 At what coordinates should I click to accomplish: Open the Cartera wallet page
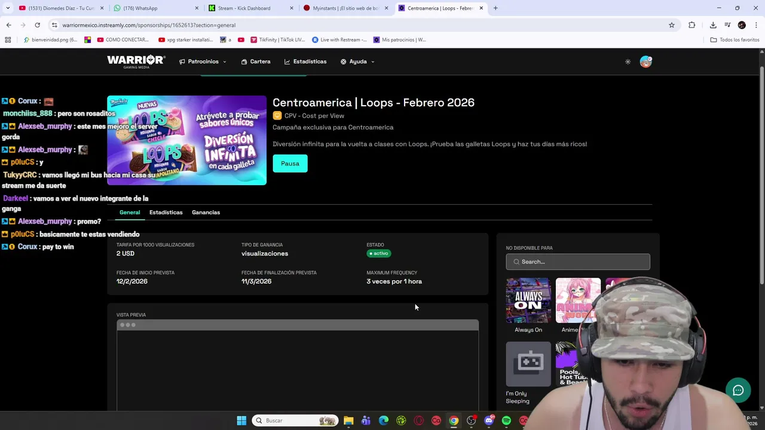(x=256, y=62)
